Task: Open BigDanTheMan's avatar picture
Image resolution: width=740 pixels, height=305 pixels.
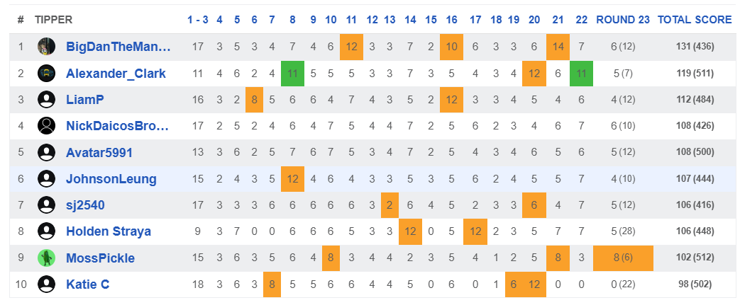Action: 46,47
